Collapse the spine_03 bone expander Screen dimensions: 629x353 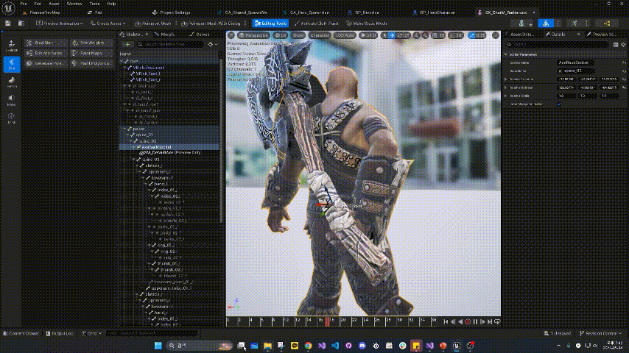(x=134, y=160)
